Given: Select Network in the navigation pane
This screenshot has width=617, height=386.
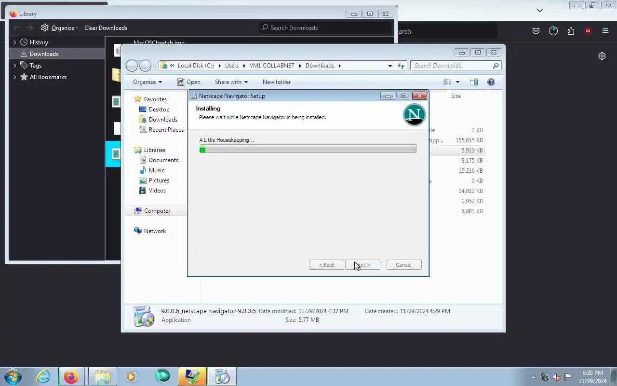Looking at the screenshot, I should point(155,231).
